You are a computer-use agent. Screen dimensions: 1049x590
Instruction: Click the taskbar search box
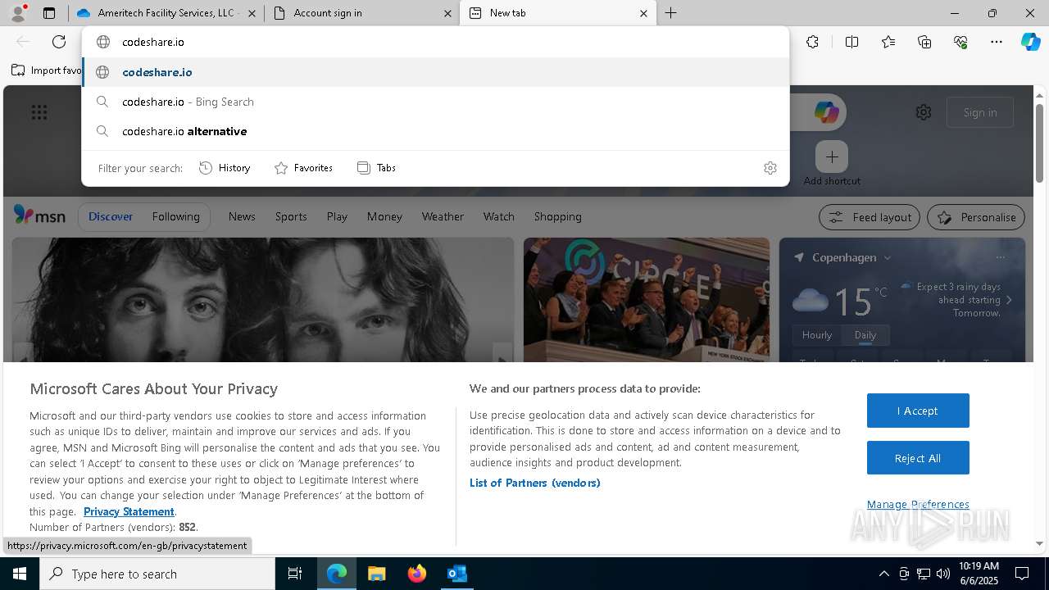tap(157, 574)
